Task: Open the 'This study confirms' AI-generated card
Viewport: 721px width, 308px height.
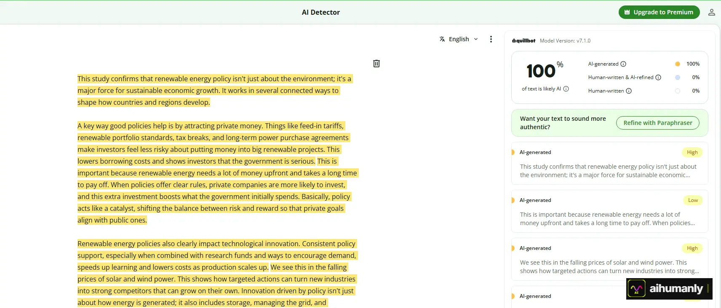Action: click(x=610, y=163)
